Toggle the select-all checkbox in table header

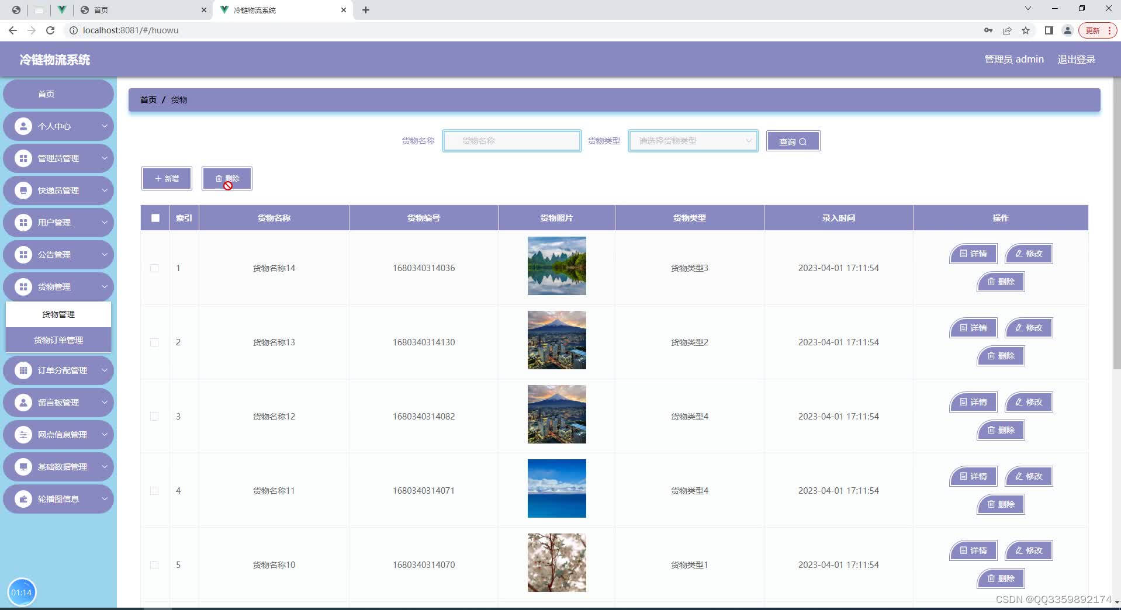pos(155,218)
